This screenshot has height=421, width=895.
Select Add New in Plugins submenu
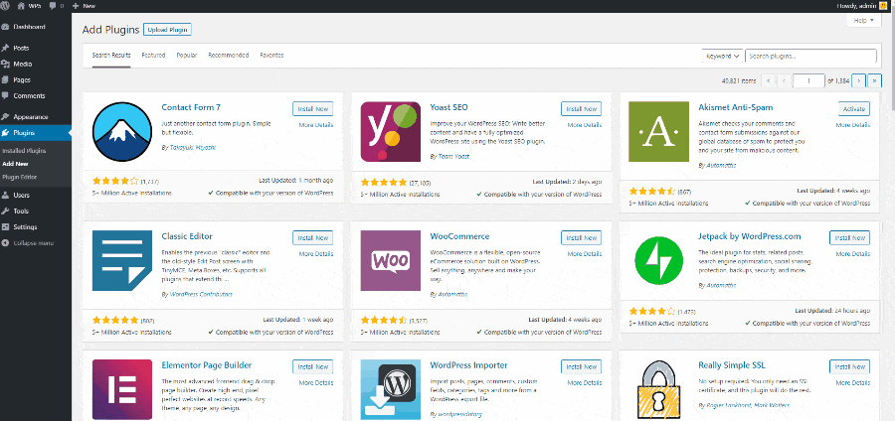click(15, 164)
